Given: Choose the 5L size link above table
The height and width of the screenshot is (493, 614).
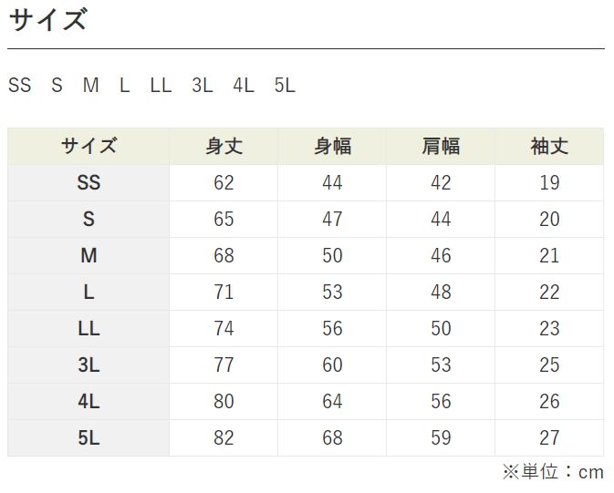Looking at the screenshot, I should [285, 86].
